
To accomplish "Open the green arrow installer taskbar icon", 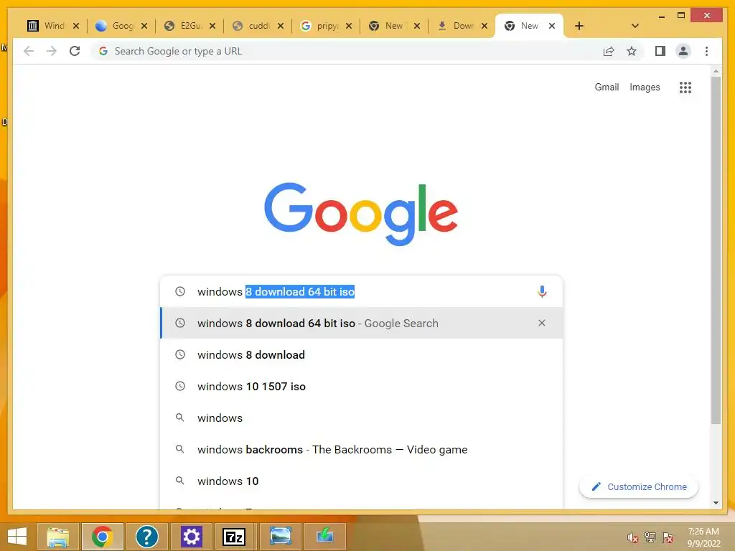I will tap(325, 537).
